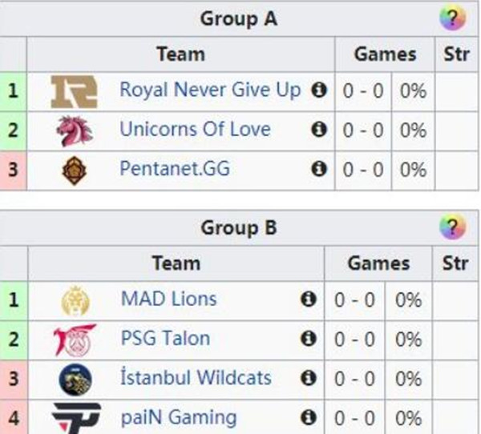Click the MAD Lions logo

pyautogui.click(x=75, y=301)
